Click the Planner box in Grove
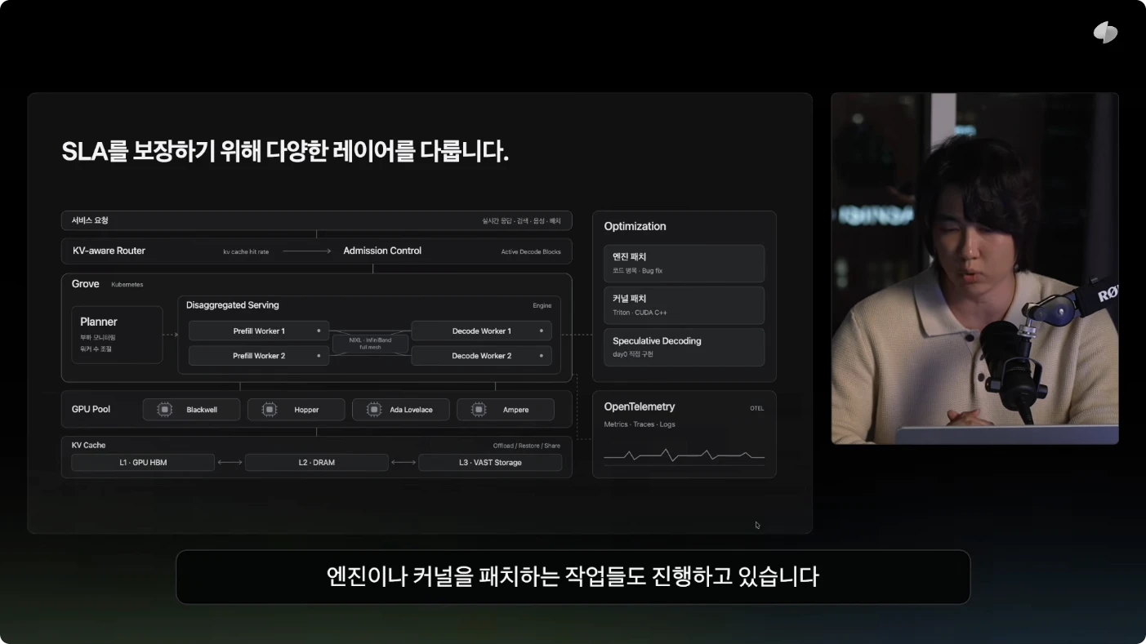 point(117,335)
